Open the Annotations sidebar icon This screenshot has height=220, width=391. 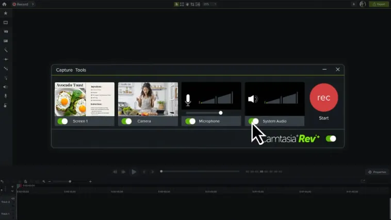[6, 41]
